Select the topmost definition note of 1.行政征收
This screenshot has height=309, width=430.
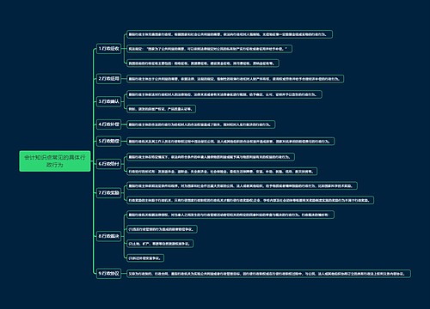[x=230, y=34]
